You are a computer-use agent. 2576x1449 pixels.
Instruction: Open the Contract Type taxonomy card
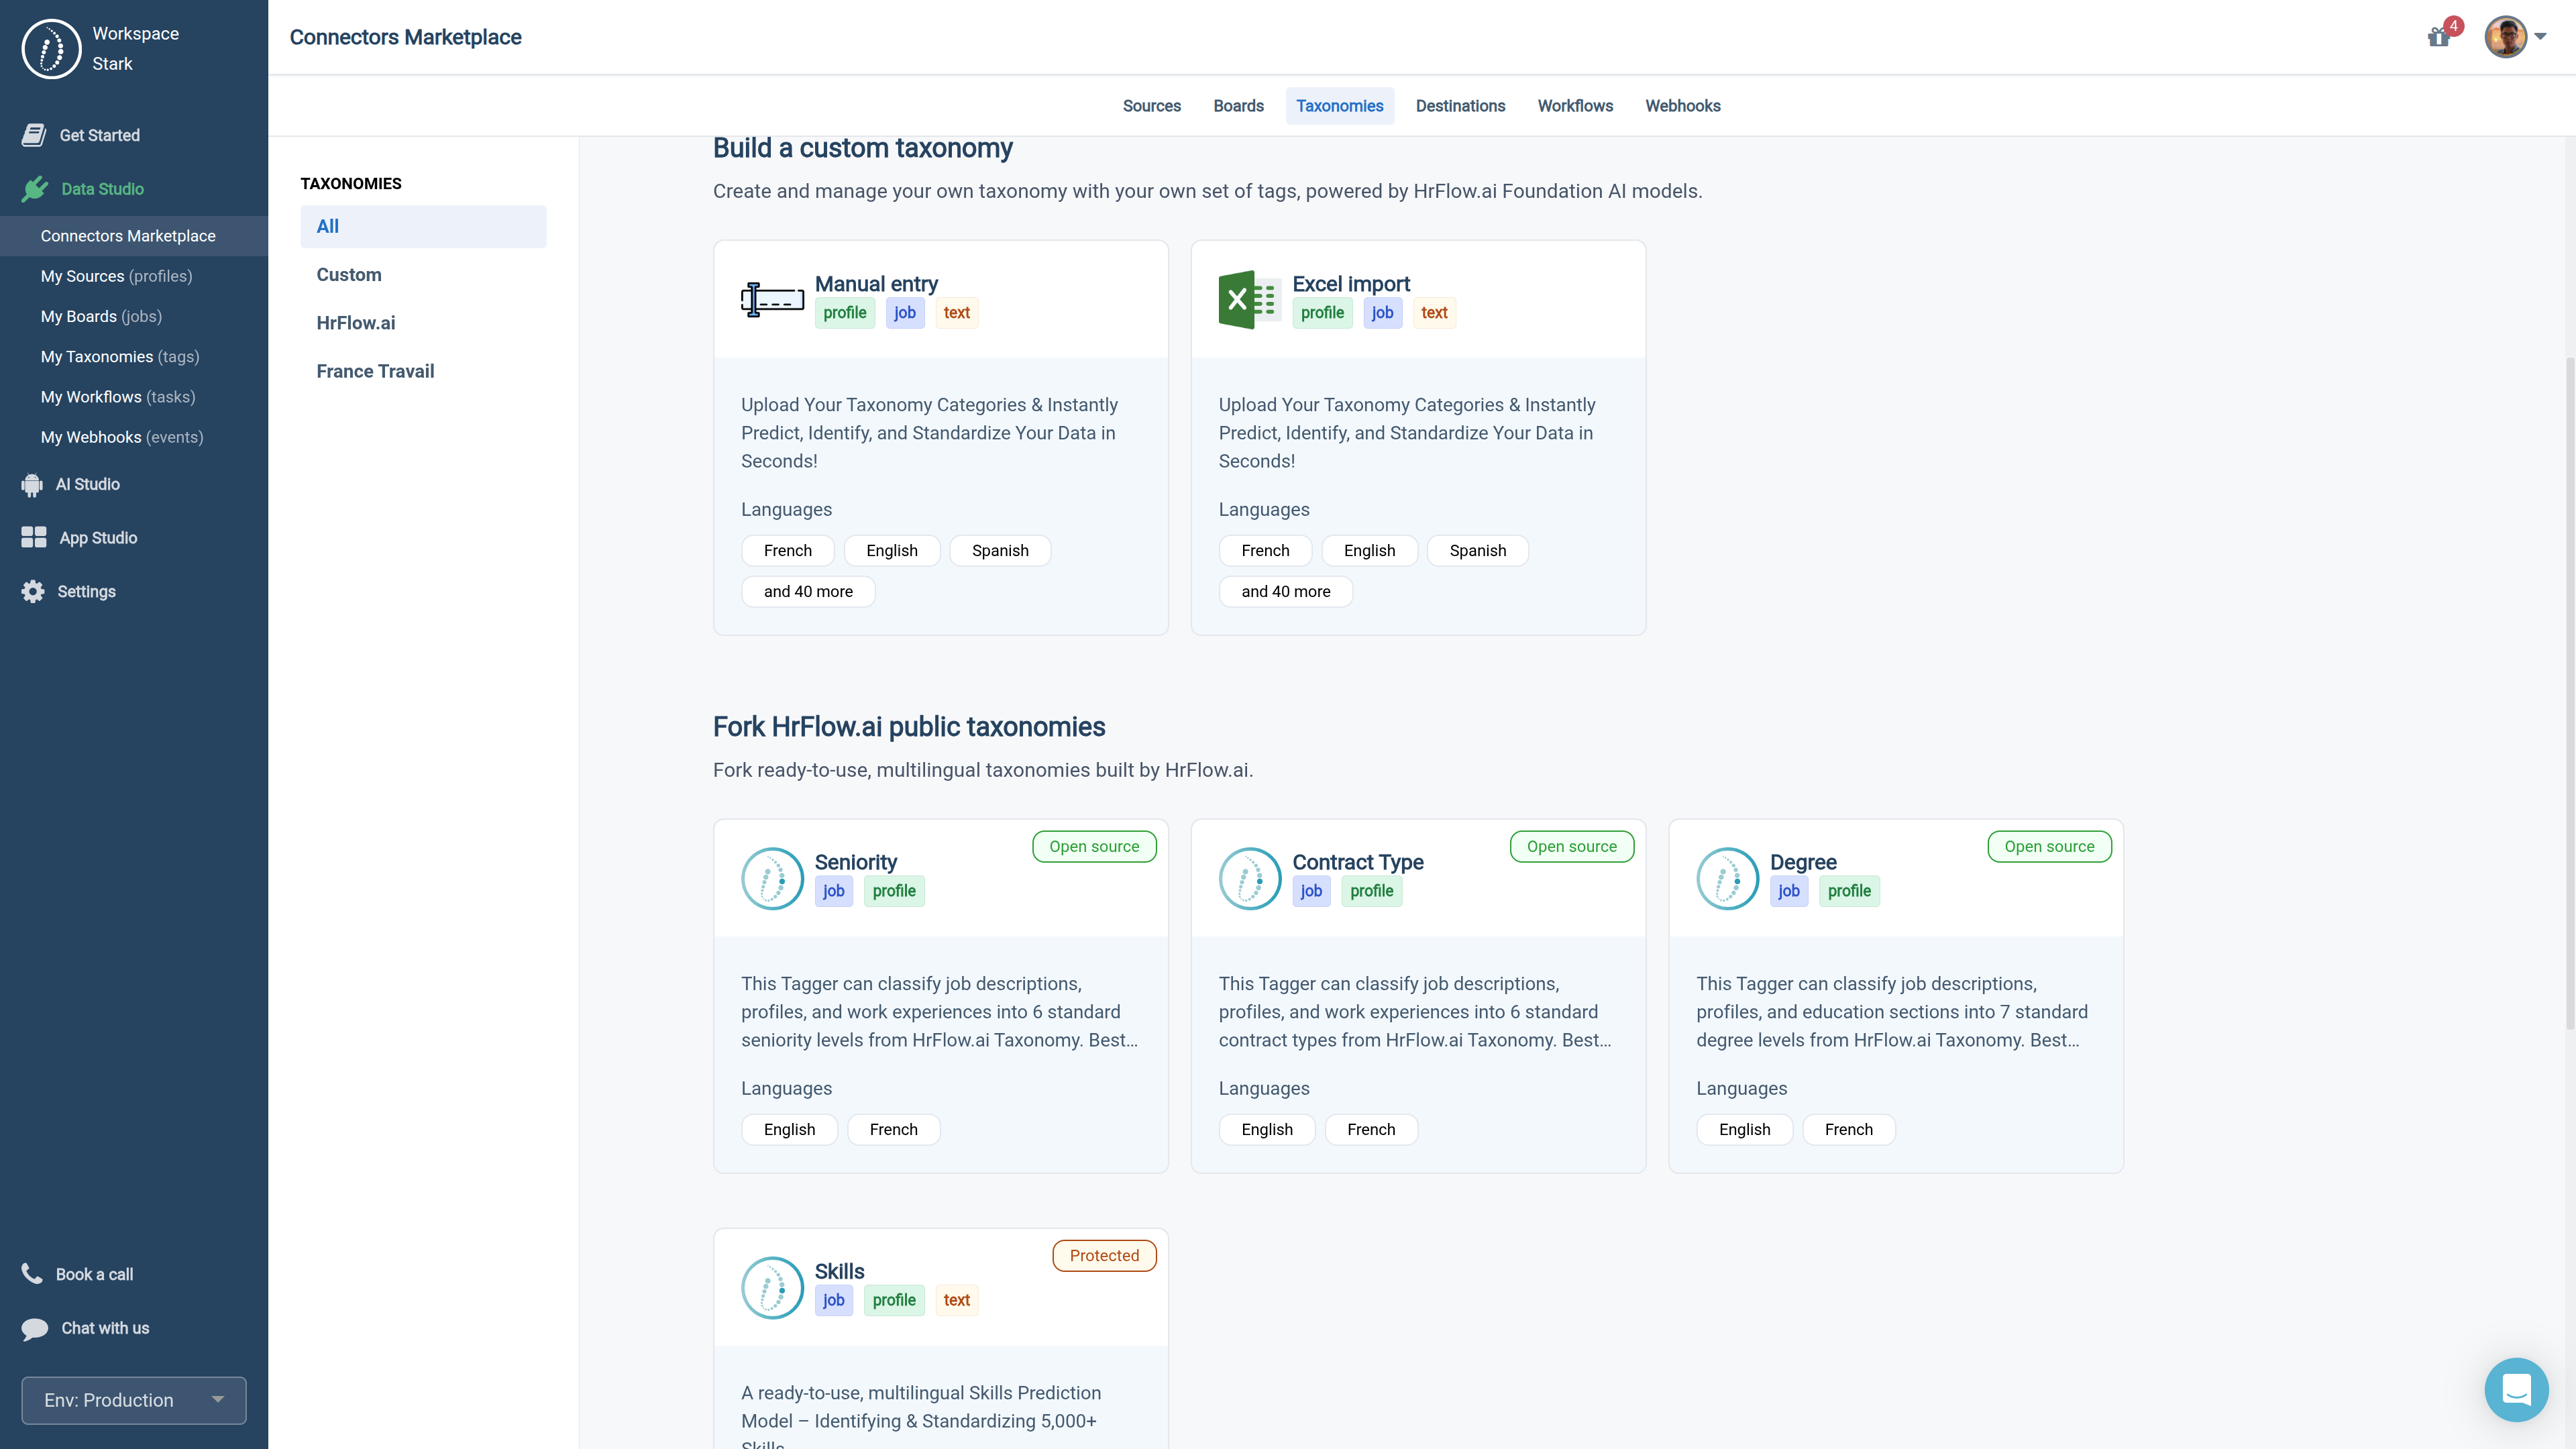pyautogui.click(x=1418, y=995)
